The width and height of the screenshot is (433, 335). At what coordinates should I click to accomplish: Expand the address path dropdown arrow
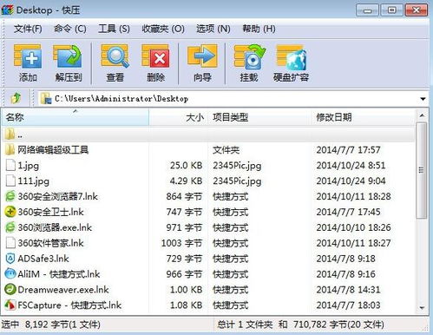pyautogui.click(x=423, y=99)
